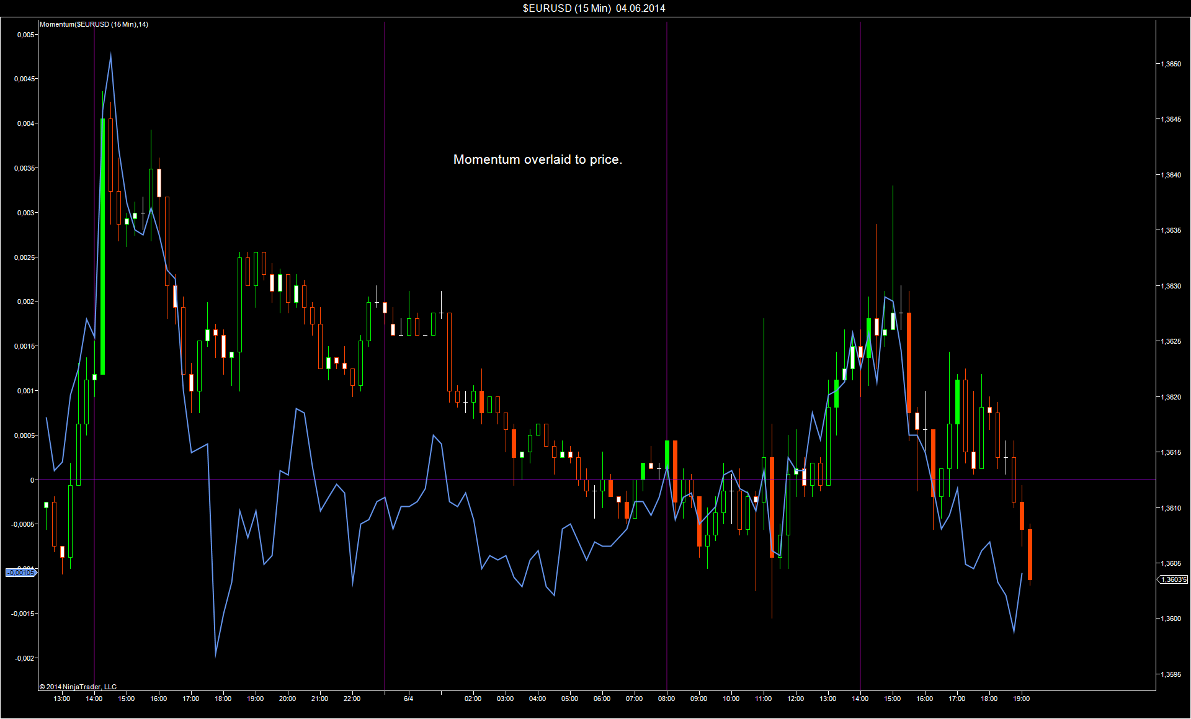The height and width of the screenshot is (719, 1191).
Task: Click the momentum line's lowest trough near 18:00
Action: [215, 654]
